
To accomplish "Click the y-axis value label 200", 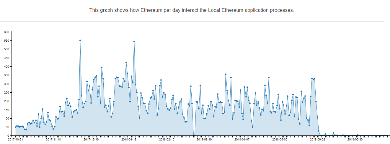I will (6, 101).
